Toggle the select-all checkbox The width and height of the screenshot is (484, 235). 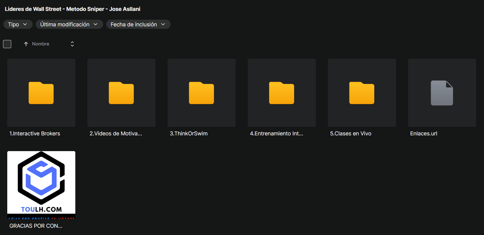click(x=7, y=44)
